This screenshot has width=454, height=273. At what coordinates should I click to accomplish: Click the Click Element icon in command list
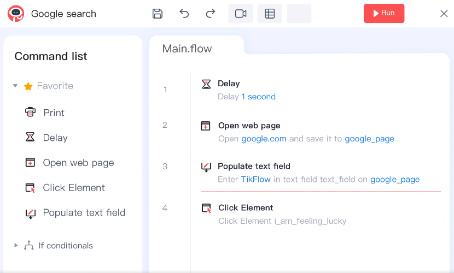pos(30,188)
